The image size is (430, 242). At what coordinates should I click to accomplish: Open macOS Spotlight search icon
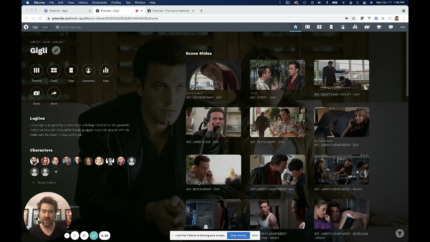358,3
